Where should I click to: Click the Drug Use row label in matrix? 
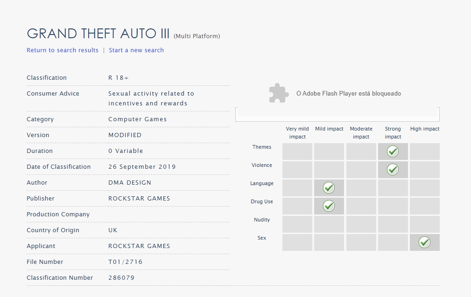[x=261, y=201]
